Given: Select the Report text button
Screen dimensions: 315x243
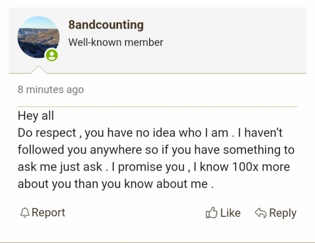Looking at the screenshot, I should pos(49,212).
